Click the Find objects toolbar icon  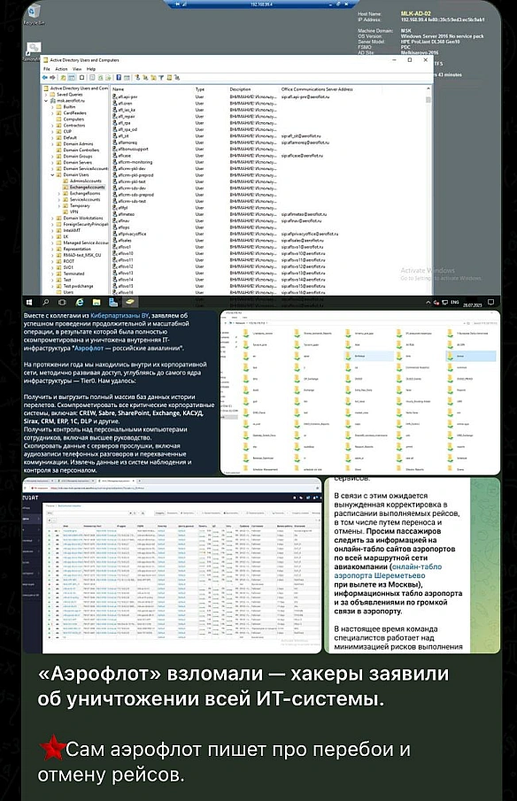[x=169, y=78]
